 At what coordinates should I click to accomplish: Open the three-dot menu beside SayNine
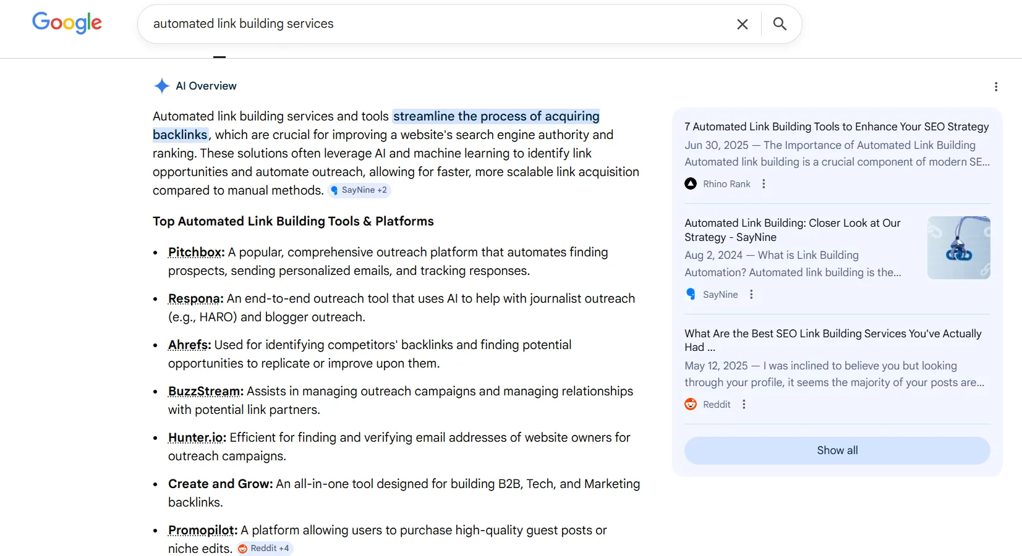751,294
